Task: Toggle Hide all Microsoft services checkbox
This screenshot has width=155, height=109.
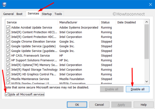Action: (7, 94)
